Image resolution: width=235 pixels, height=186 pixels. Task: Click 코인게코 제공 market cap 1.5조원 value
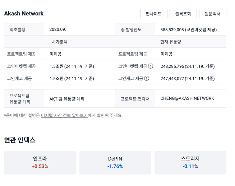(72, 79)
